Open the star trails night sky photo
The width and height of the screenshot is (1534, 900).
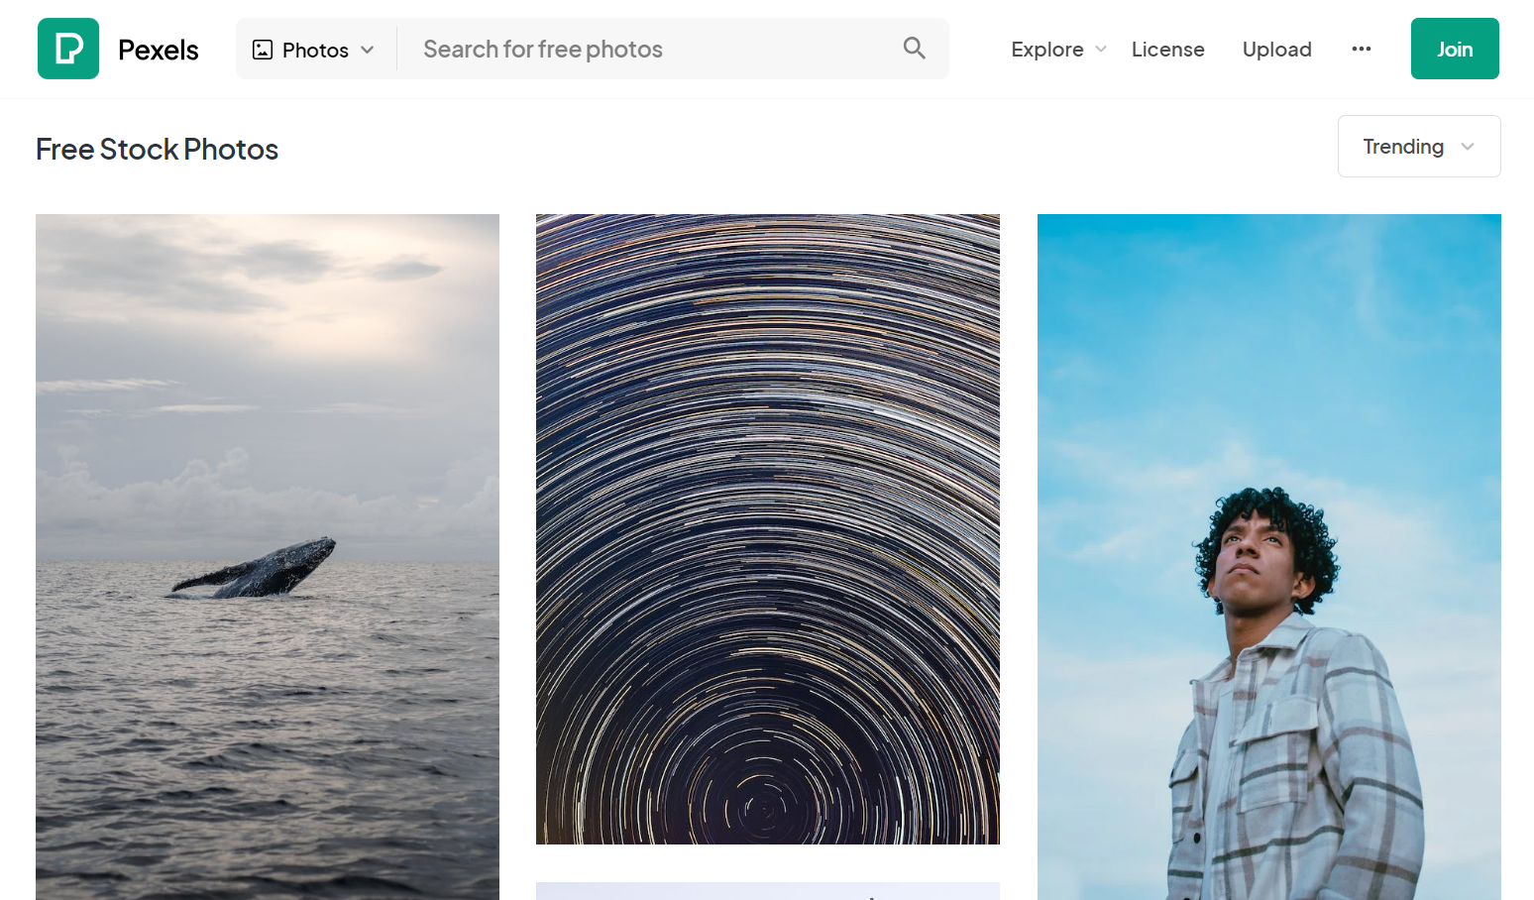click(x=767, y=528)
